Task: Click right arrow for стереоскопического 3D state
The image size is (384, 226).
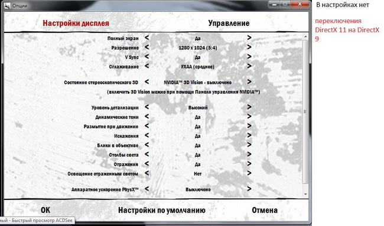Action: tap(249, 81)
